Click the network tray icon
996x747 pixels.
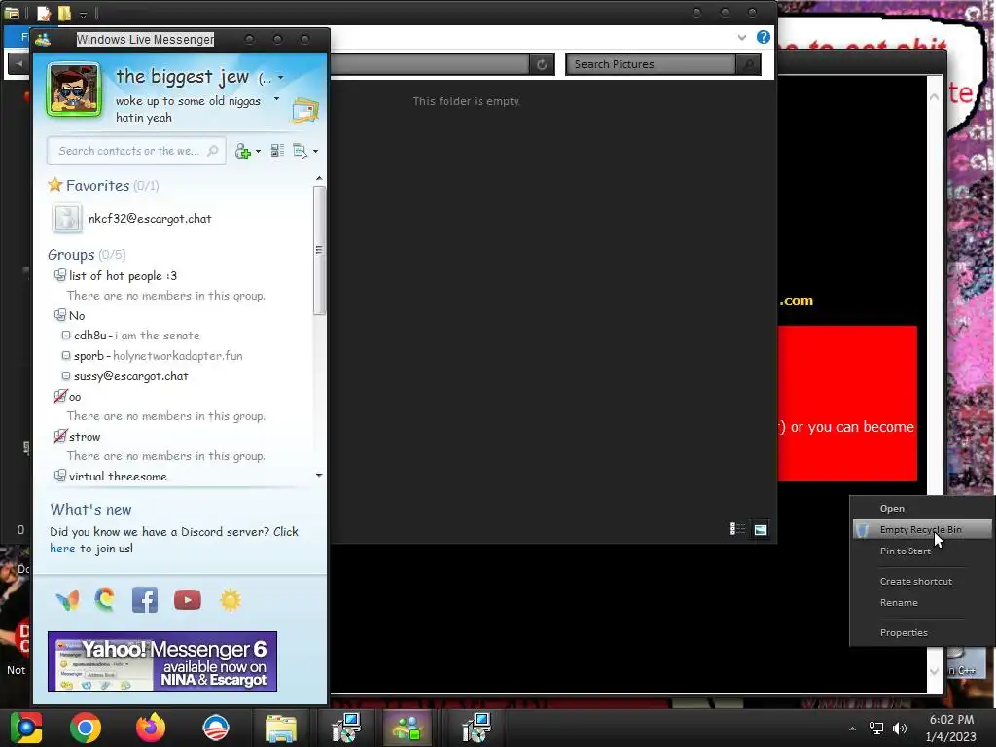click(876, 729)
